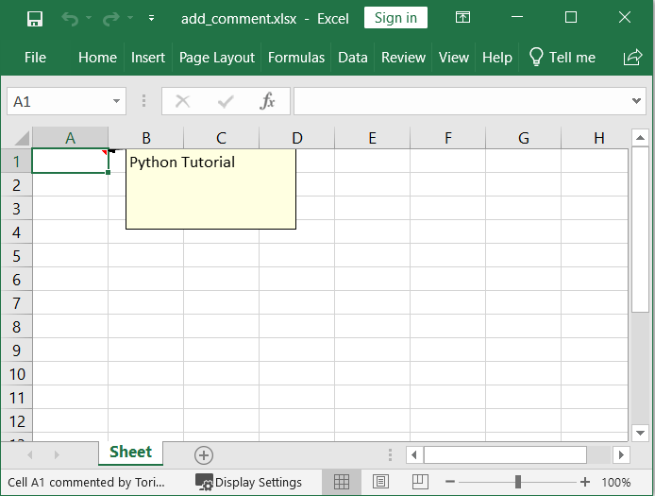Click the New sheet plus icon
This screenshot has height=496, width=655.
204,455
